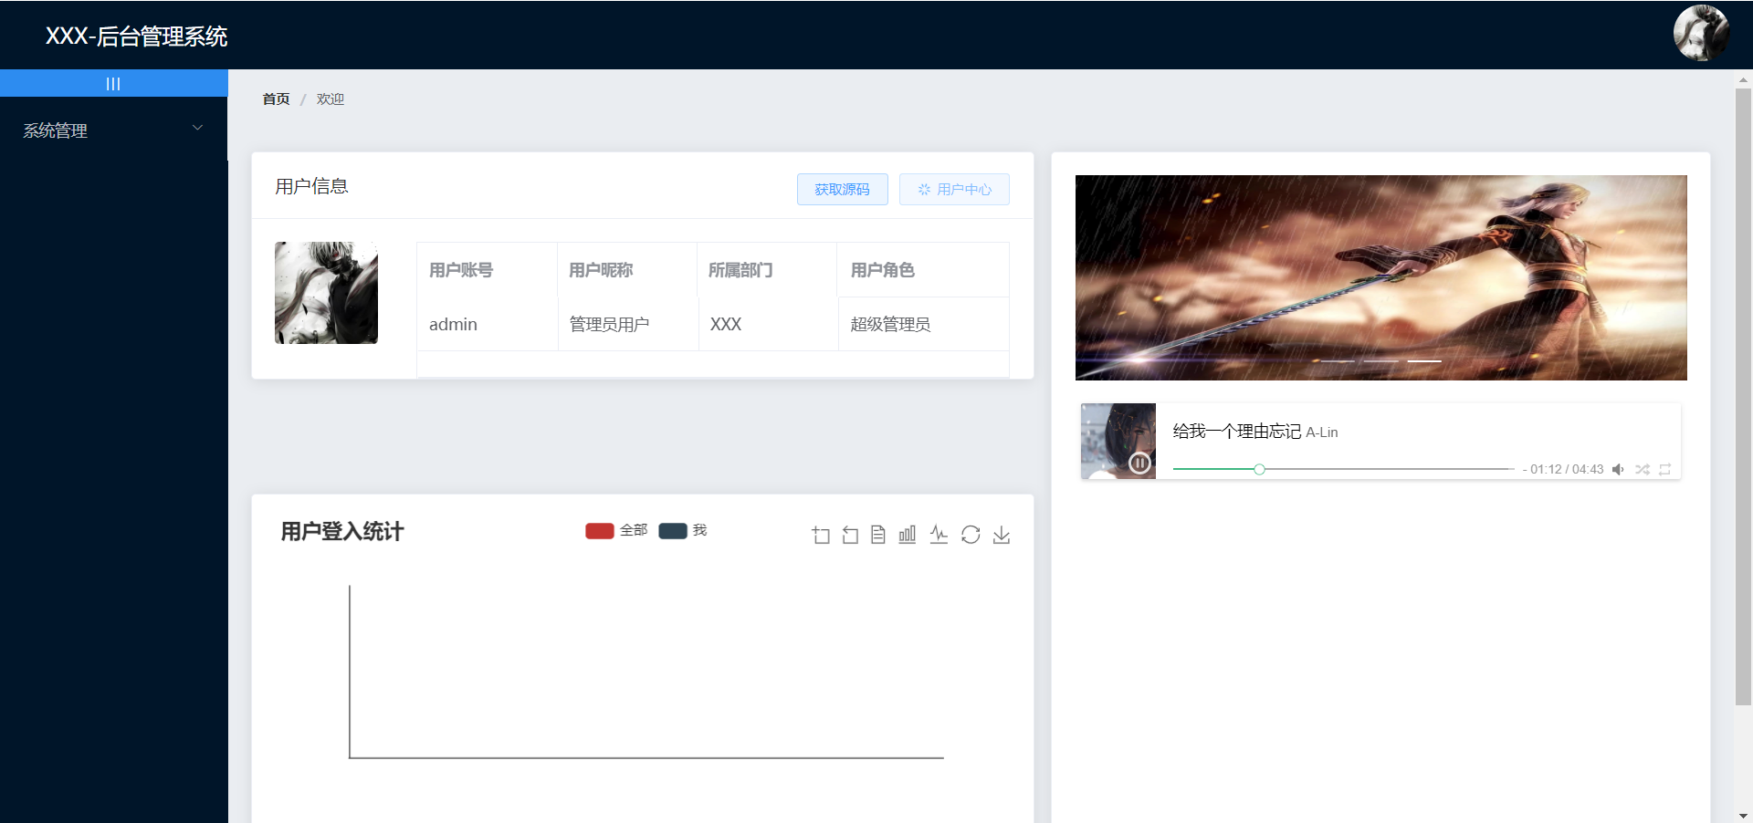This screenshot has height=823, width=1753.
Task: Click the 超级管理员 role cell
Action: (x=924, y=324)
